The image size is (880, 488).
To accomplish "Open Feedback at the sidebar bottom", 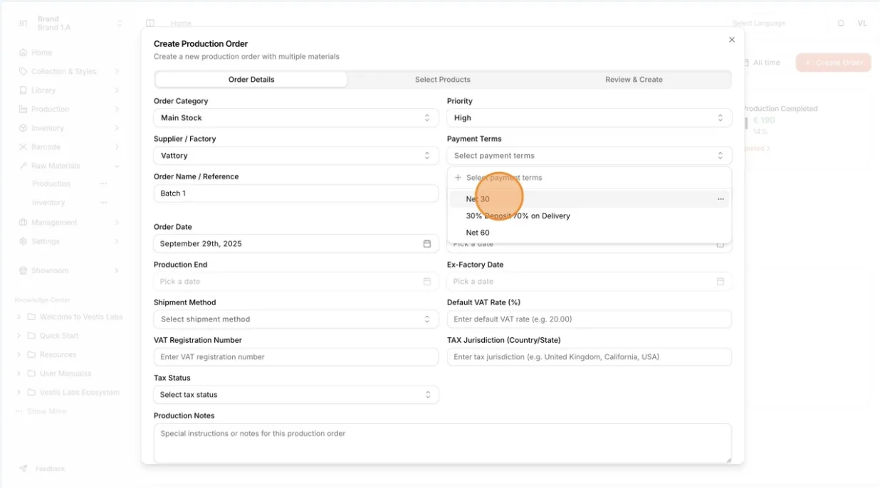I will click(x=43, y=469).
